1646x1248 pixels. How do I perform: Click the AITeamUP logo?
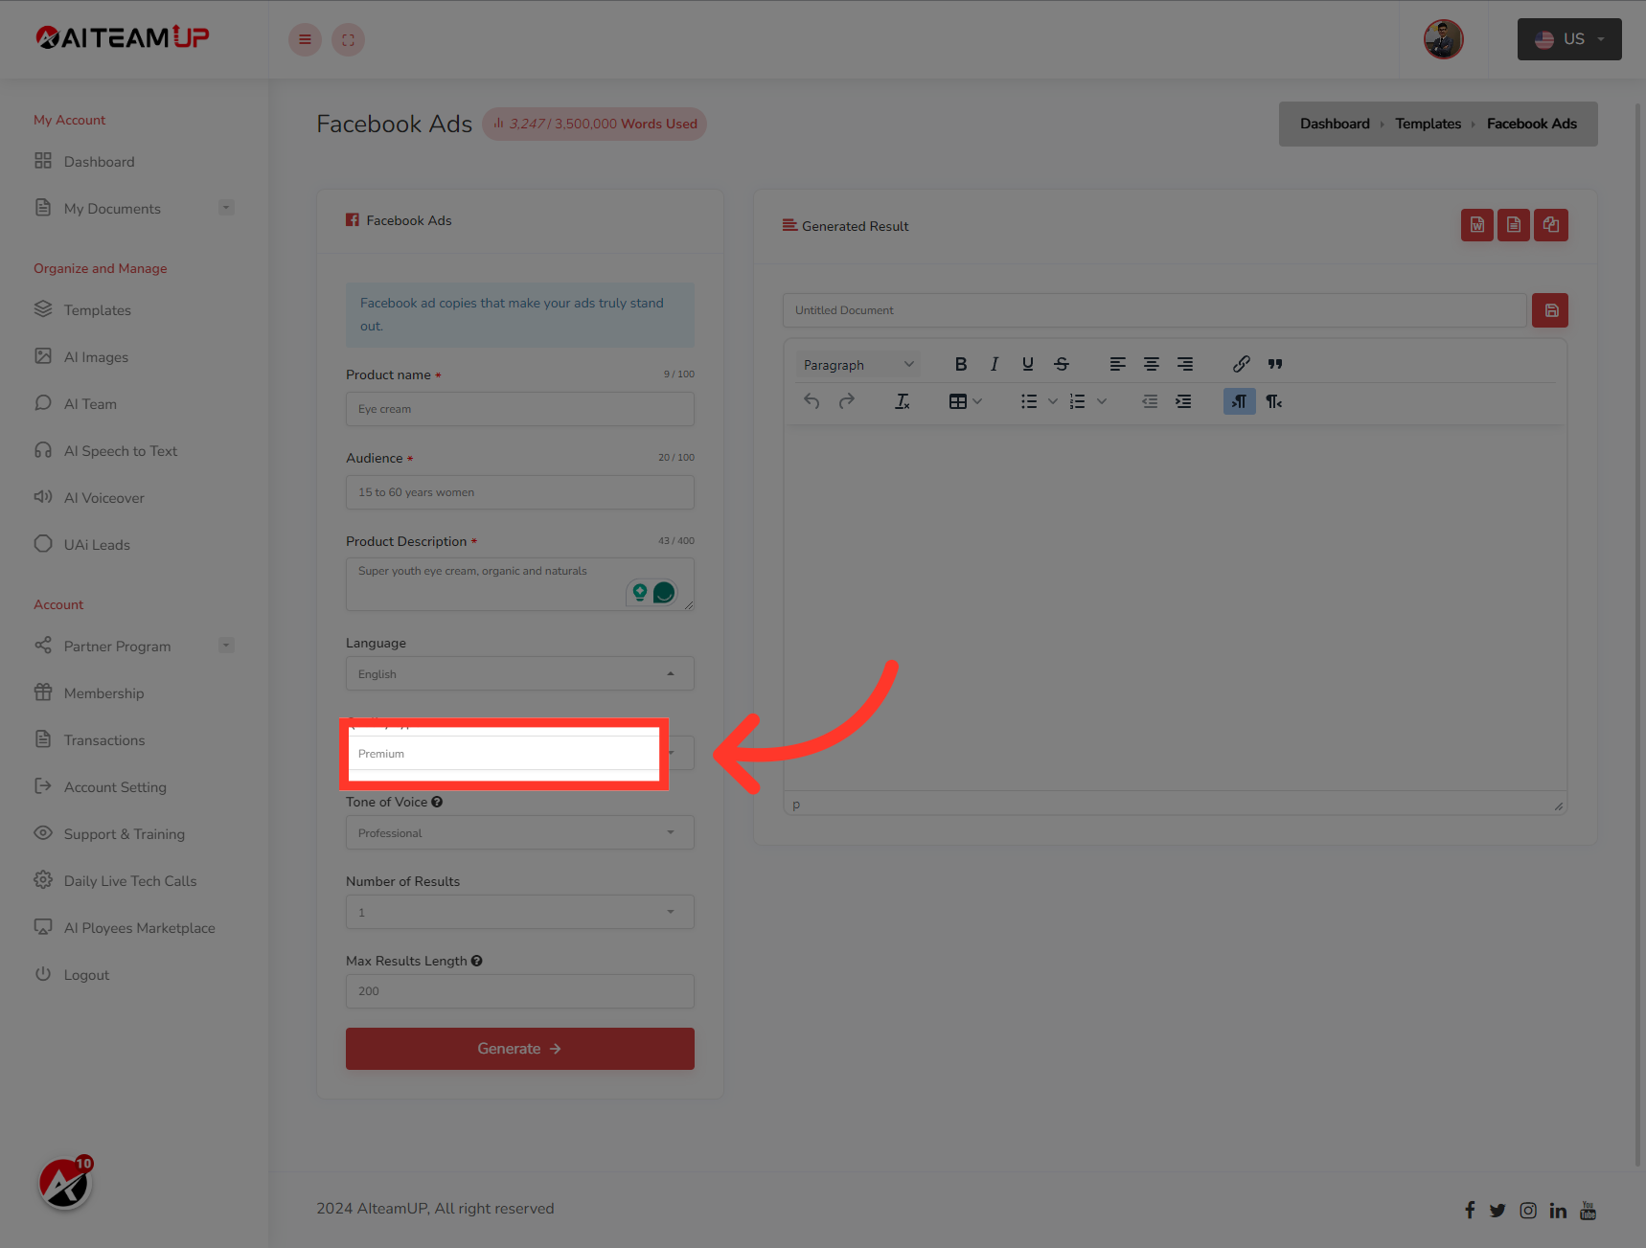(x=122, y=37)
